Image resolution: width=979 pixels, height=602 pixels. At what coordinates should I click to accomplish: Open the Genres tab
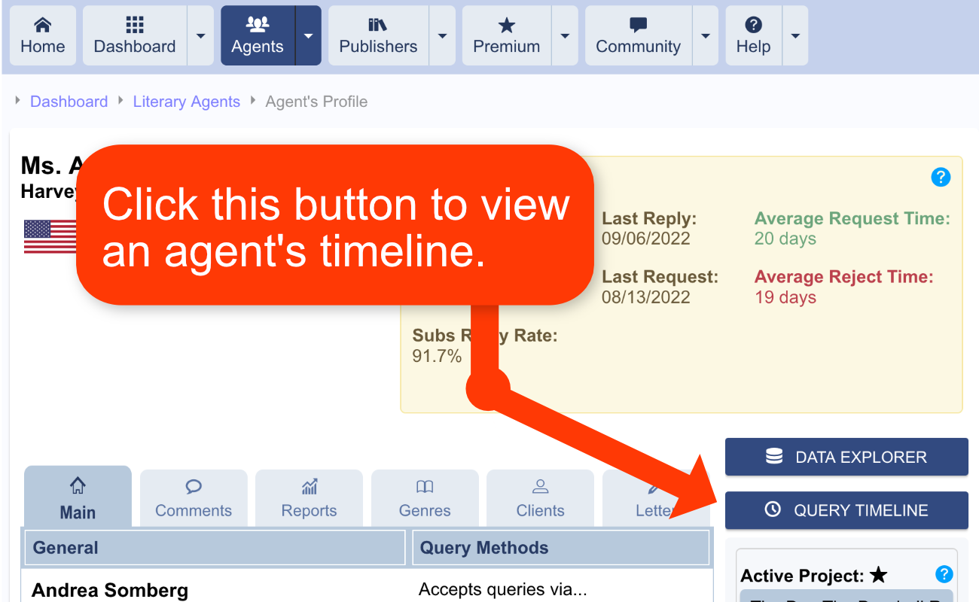pyautogui.click(x=425, y=498)
